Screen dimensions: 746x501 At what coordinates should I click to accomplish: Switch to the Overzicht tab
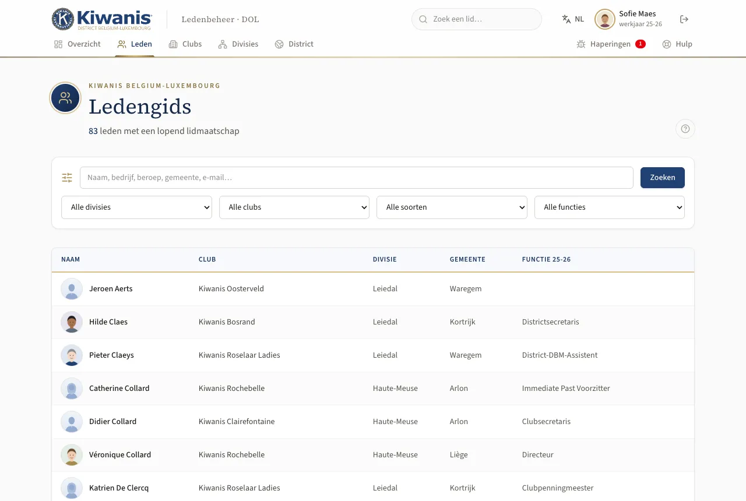click(x=77, y=44)
